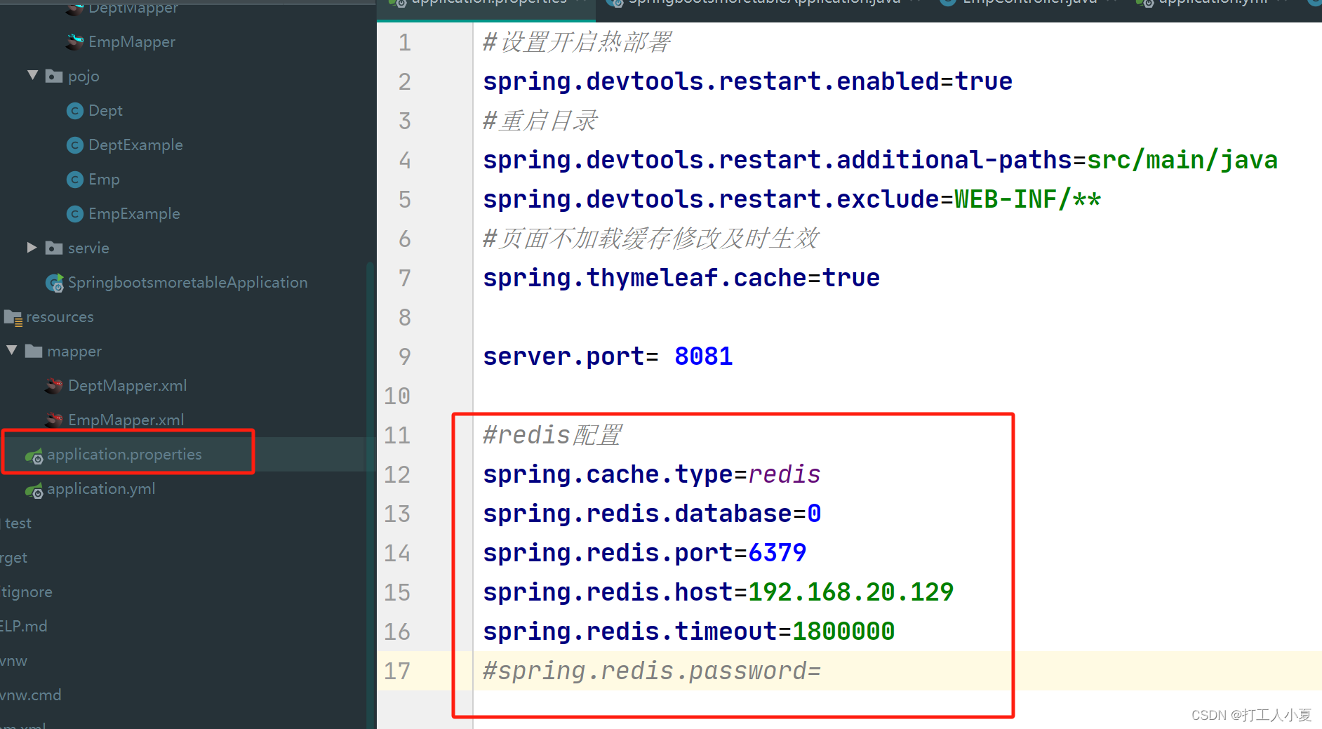The image size is (1322, 729).
Task: Click the highlighted spring.redis.password comment line
Action: pos(651,671)
